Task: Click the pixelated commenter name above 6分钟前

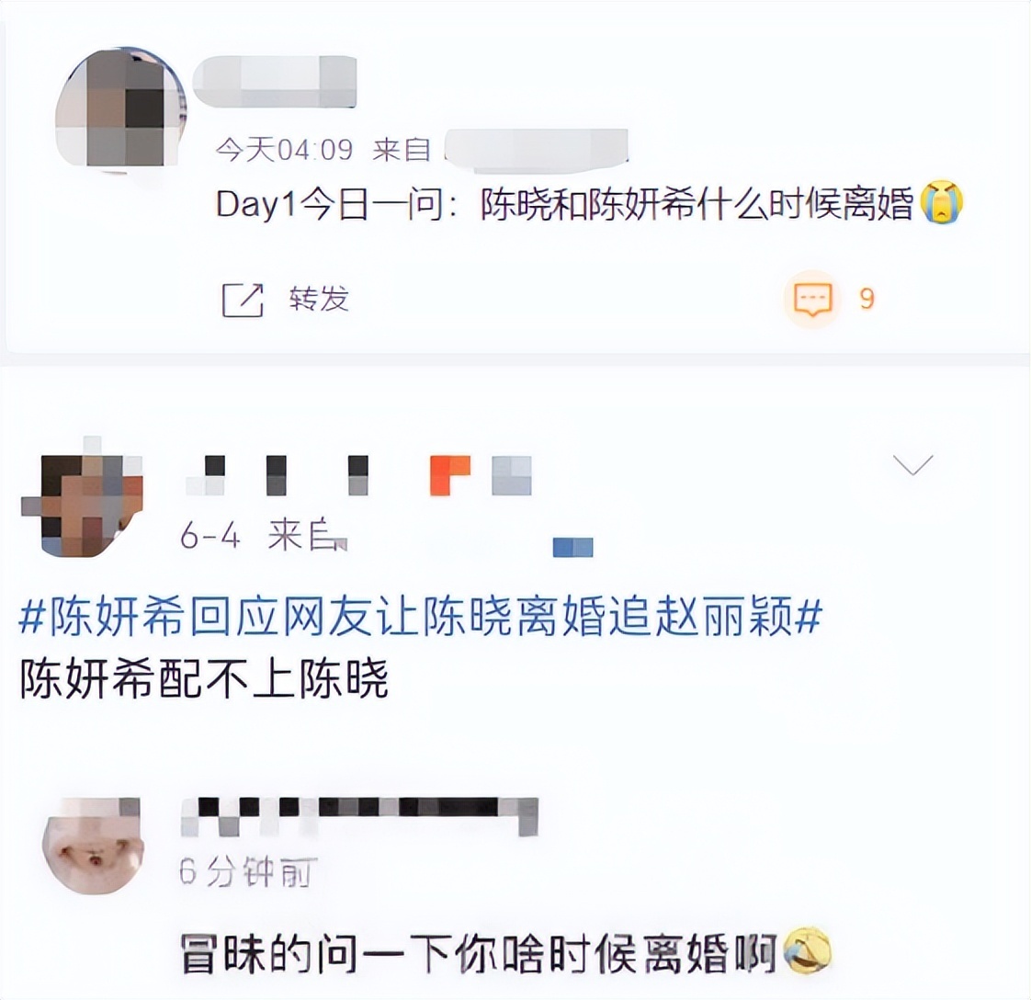Action: (359, 816)
